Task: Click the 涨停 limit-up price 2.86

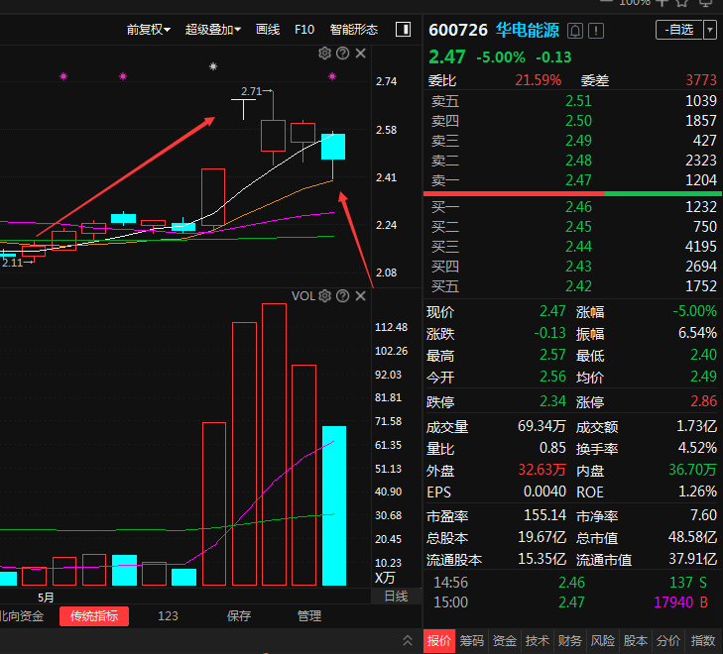Action: 703,401
